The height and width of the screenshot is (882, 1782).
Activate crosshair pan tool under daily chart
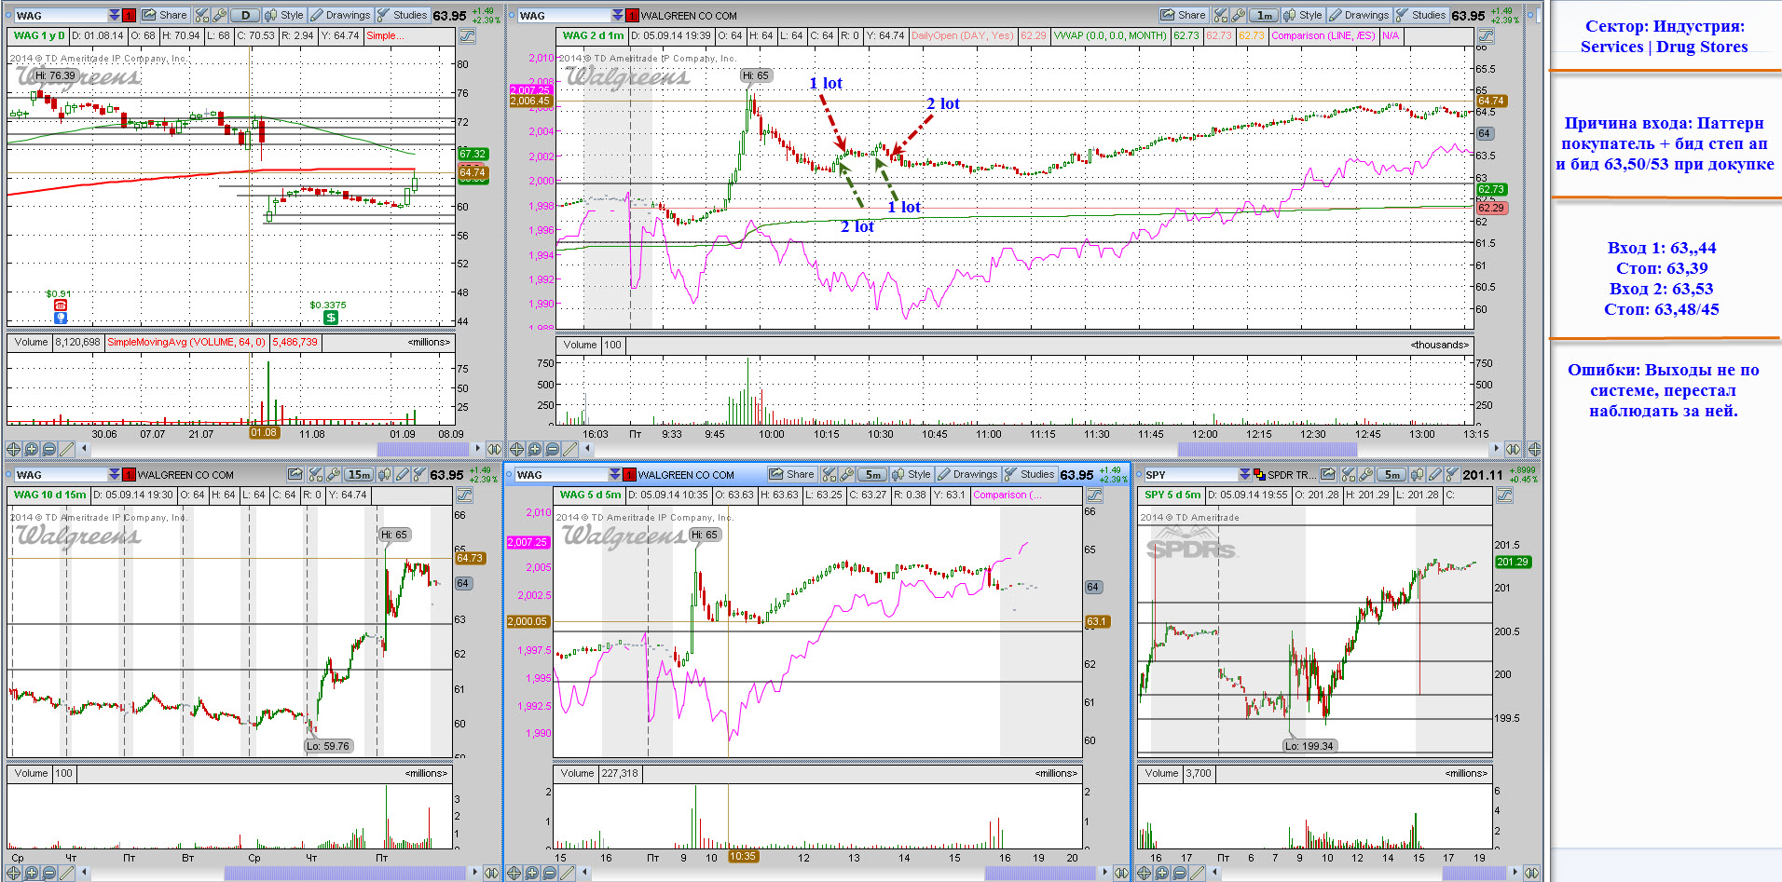tap(14, 449)
